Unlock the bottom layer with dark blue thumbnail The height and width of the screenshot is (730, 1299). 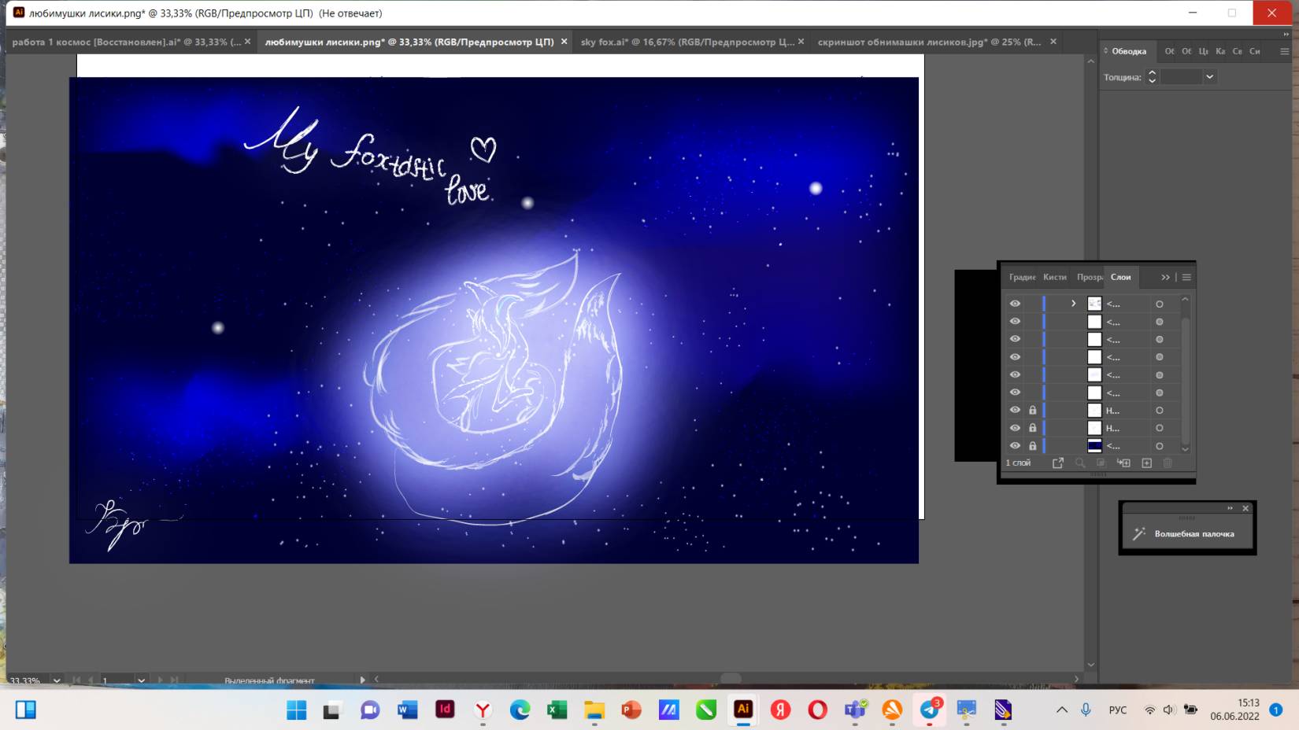coord(1032,446)
